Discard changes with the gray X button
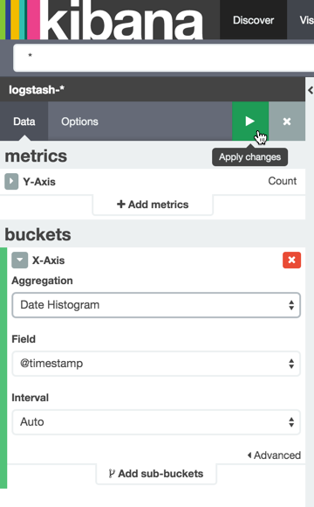Image resolution: width=314 pixels, height=507 pixels. point(287,122)
